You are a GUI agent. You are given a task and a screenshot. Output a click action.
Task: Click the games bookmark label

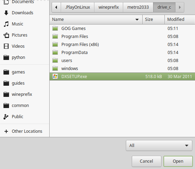[x=18, y=72]
